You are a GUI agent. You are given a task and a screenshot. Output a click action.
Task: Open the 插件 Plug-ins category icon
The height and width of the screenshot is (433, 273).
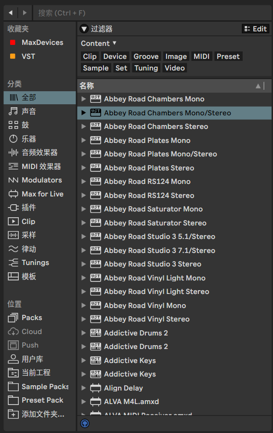[13, 208]
